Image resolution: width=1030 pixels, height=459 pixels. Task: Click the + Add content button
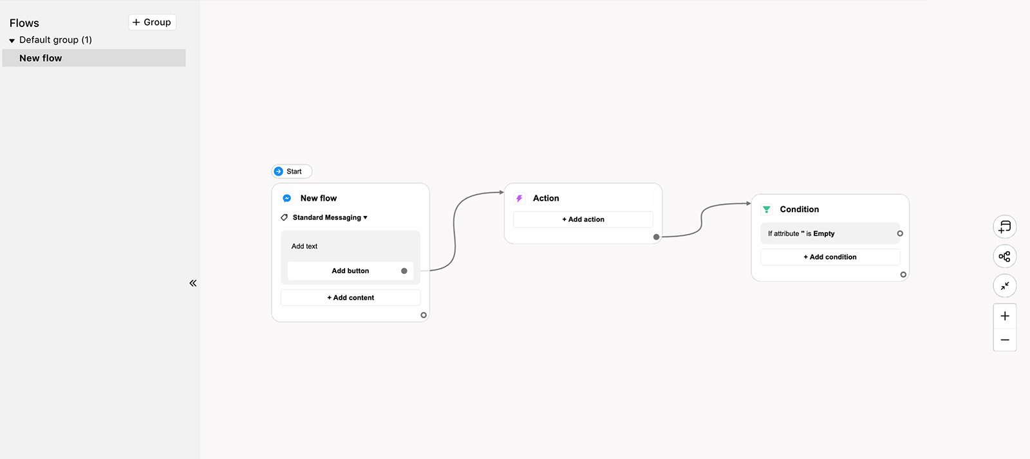[350, 298]
